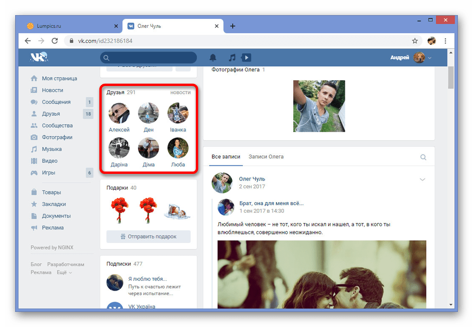The width and height of the screenshot is (473, 327).
Task: Open the Chrome three-dot menu
Action: pyautogui.click(x=445, y=41)
